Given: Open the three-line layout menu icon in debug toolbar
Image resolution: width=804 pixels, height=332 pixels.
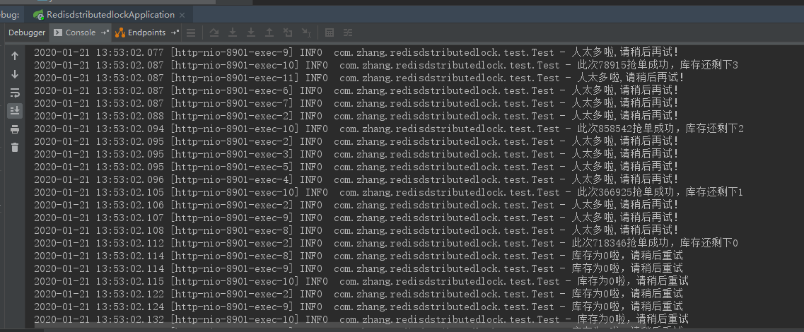Looking at the screenshot, I should point(191,32).
